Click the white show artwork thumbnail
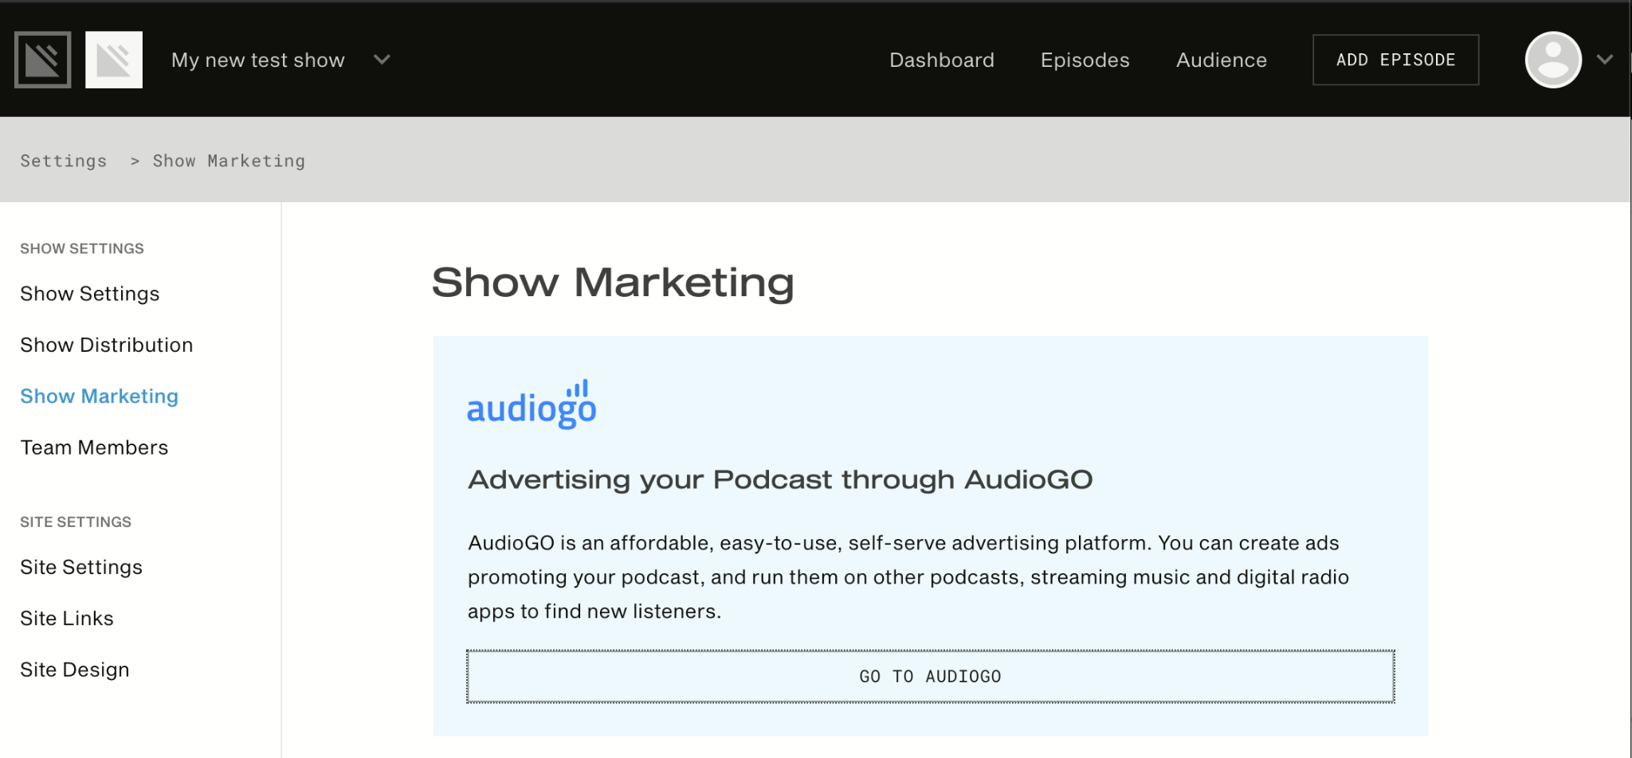Viewport: 1632px width, 758px height. (114, 60)
